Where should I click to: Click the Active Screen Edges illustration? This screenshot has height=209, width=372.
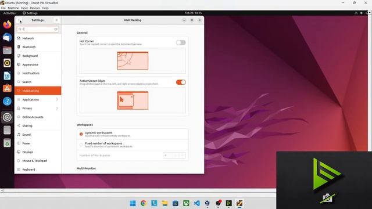[x=133, y=100]
